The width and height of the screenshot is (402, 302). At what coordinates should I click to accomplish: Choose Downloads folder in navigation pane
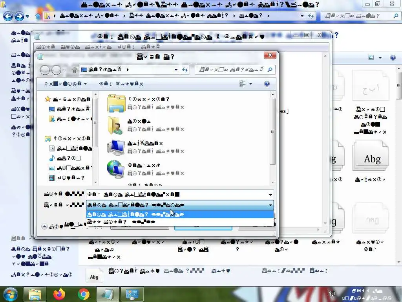70,119
